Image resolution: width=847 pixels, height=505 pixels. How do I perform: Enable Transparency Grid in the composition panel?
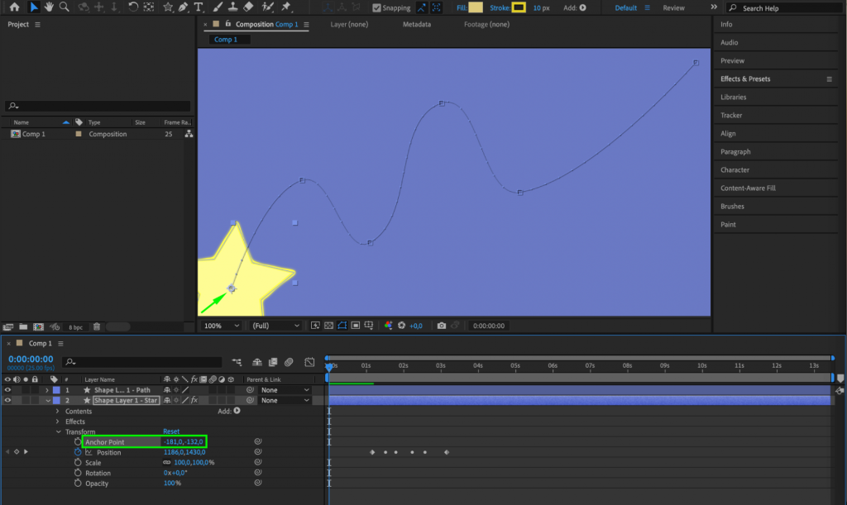[328, 325]
